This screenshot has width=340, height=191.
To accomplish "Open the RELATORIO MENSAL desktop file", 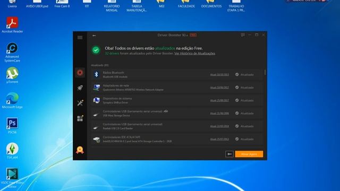I will coord(112,6).
